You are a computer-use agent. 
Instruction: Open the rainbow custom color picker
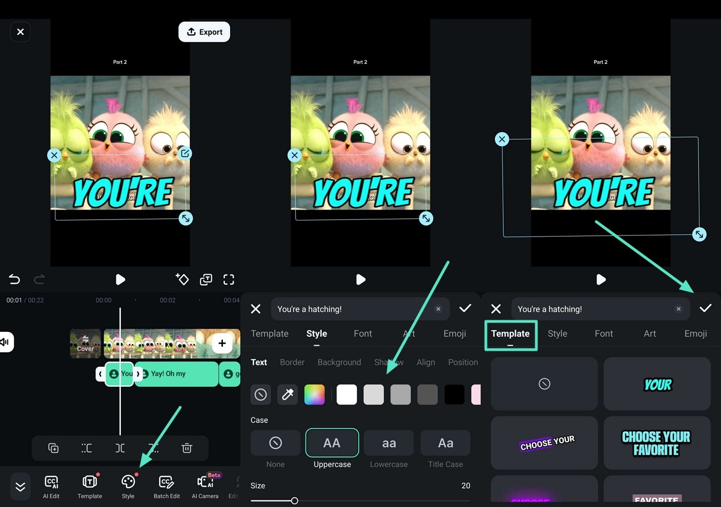click(314, 395)
